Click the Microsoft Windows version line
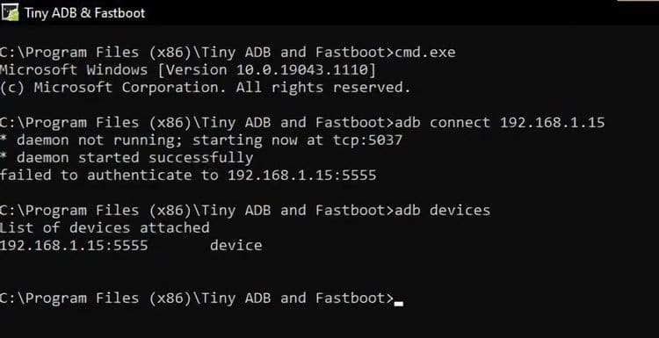This screenshot has height=338, width=659. [x=187, y=69]
